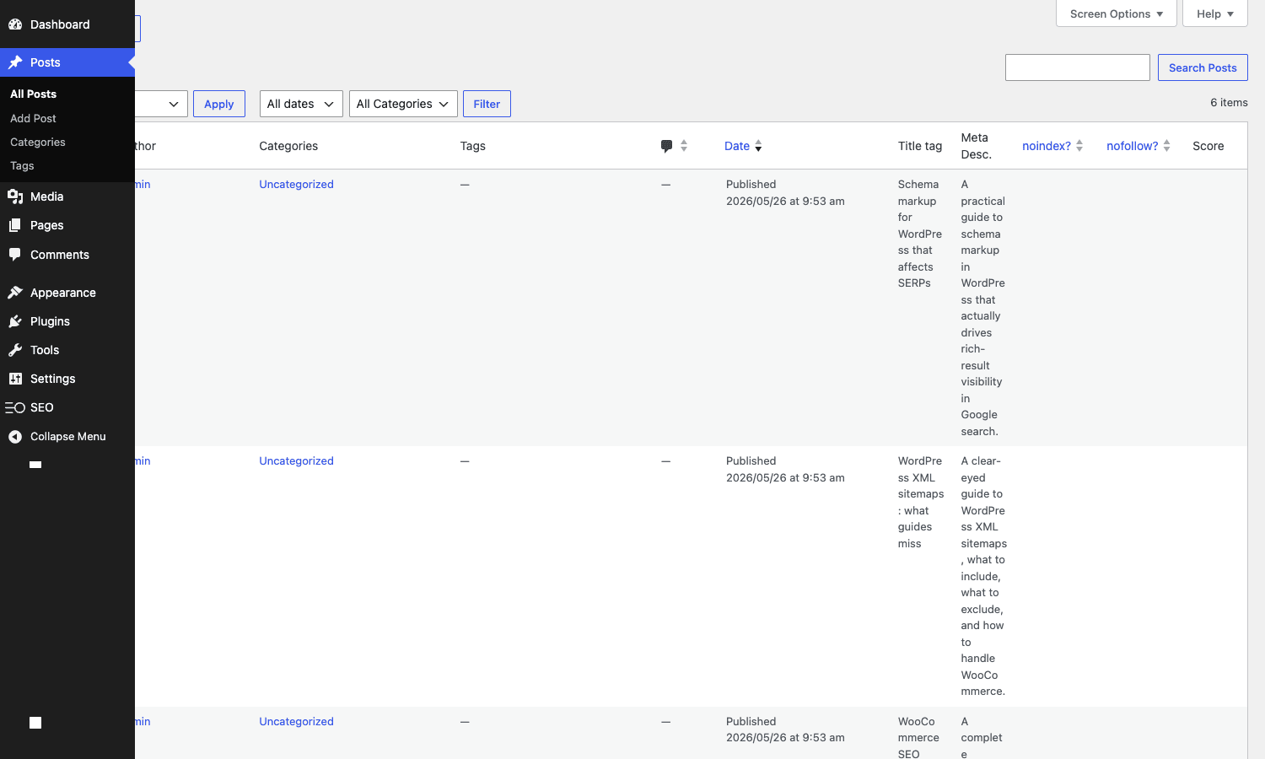
Task: Open Uncategorized link for WooCommerce SEO post
Action: 296,721
